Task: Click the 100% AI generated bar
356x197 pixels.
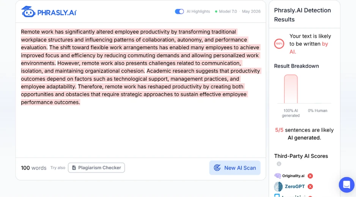Action: point(291,89)
